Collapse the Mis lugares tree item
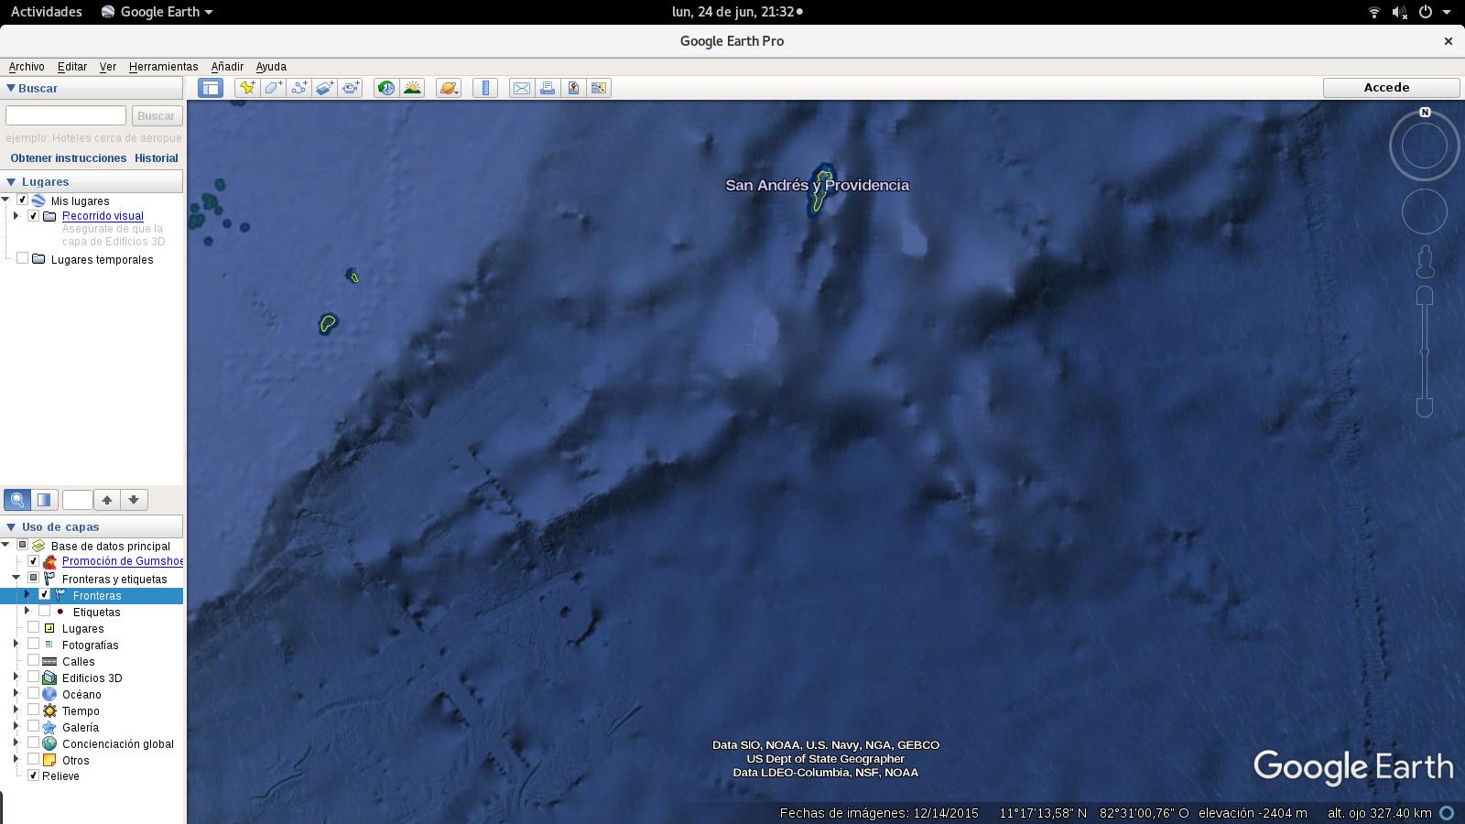The image size is (1465, 824). 8,201
